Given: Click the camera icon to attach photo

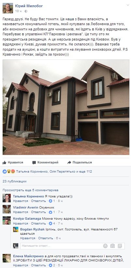Looking at the screenshot, I should [x=112, y=246].
